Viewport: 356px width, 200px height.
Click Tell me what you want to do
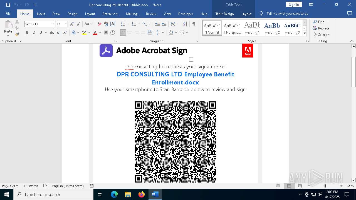click(287, 14)
